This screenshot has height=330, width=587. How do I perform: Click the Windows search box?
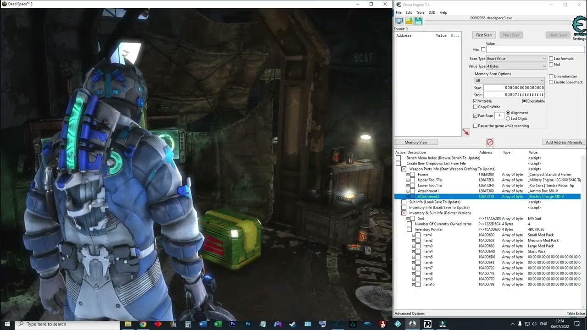(x=67, y=324)
